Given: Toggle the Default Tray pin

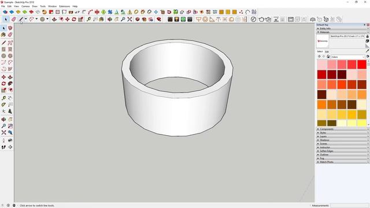Looking at the screenshot, I should [365, 25].
